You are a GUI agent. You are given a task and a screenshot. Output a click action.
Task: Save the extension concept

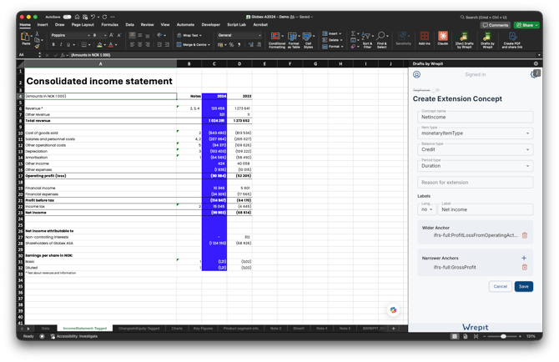(523, 286)
